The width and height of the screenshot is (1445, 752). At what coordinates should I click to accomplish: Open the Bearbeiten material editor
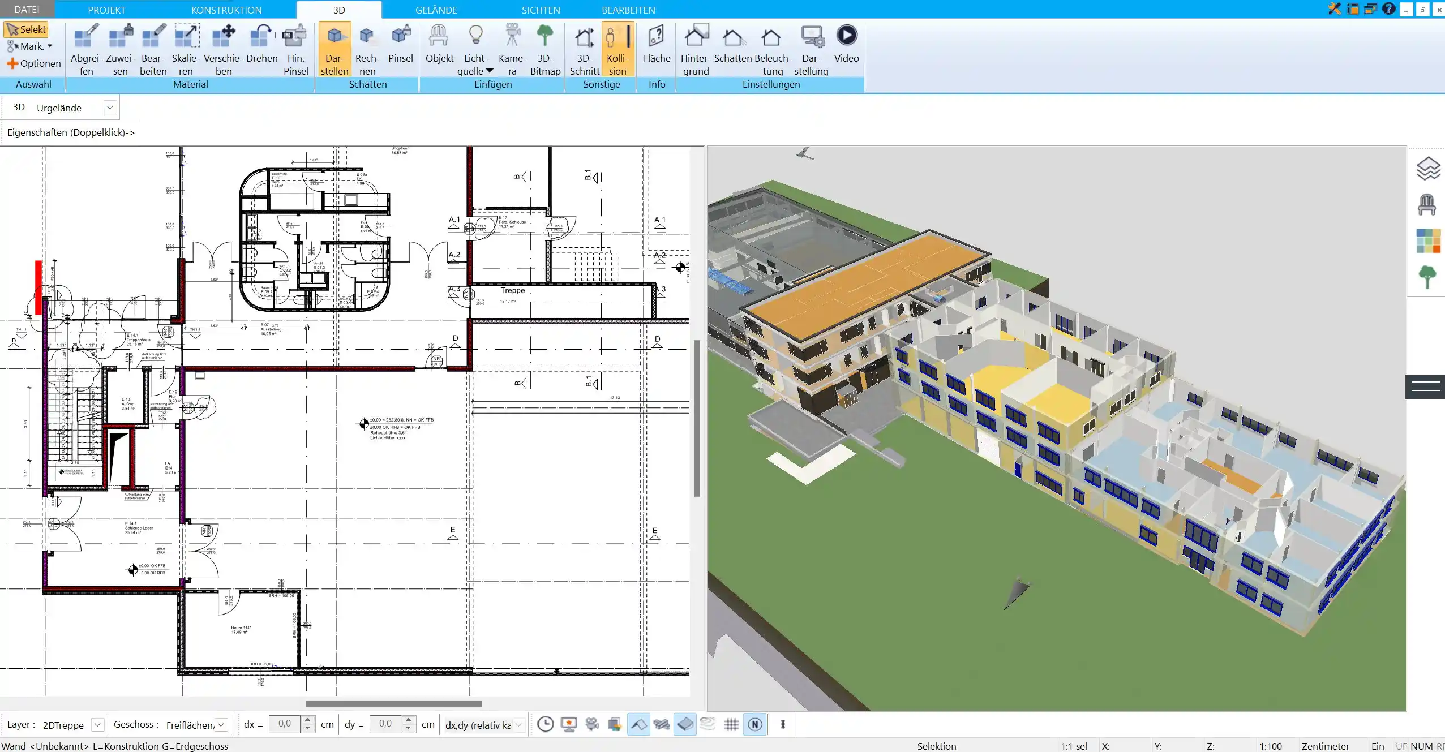pyautogui.click(x=153, y=49)
